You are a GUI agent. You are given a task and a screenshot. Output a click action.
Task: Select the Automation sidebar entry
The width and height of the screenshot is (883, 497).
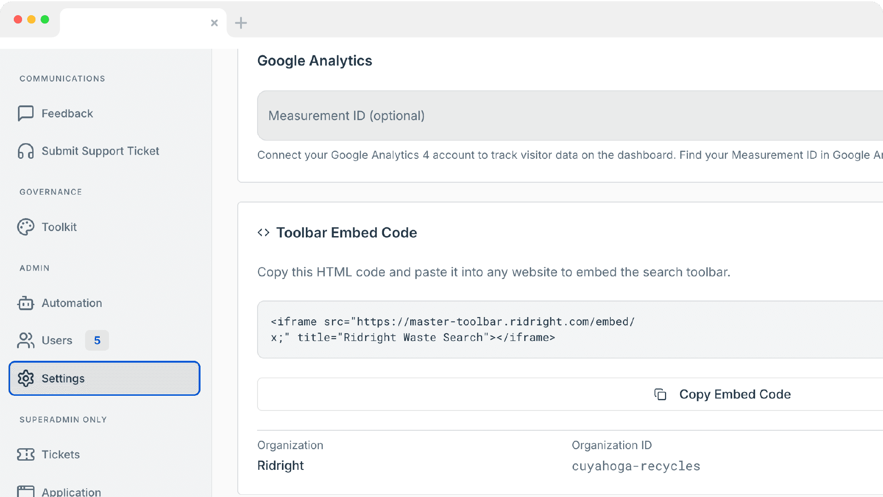click(72, 303)
